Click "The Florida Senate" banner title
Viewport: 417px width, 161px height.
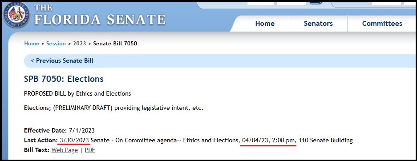click(x=100, y=15)
